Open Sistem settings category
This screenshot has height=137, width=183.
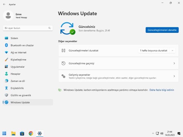coord(28,38)
